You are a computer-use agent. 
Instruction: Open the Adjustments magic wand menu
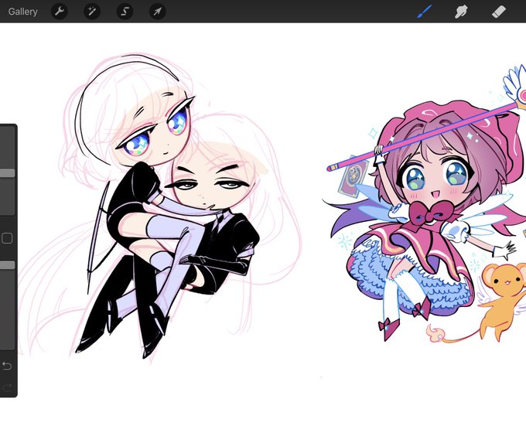92,12
